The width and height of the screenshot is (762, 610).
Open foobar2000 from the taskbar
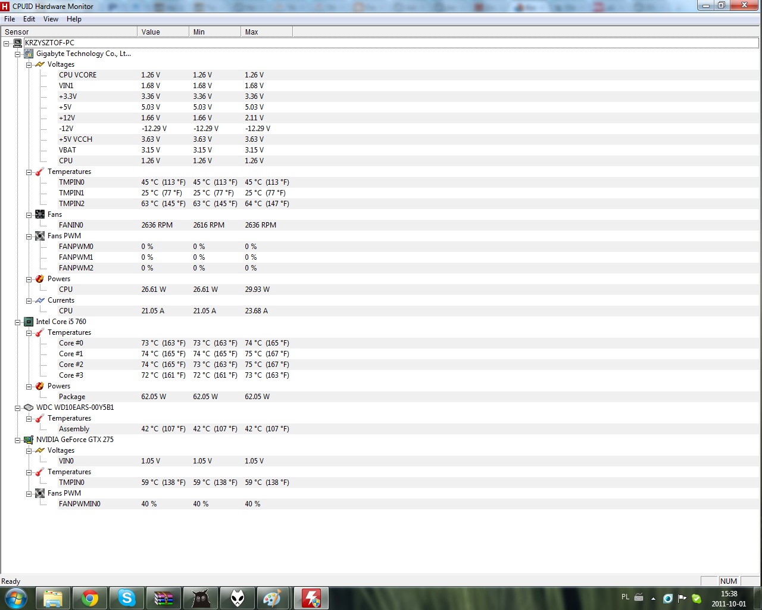coord(238,598)
